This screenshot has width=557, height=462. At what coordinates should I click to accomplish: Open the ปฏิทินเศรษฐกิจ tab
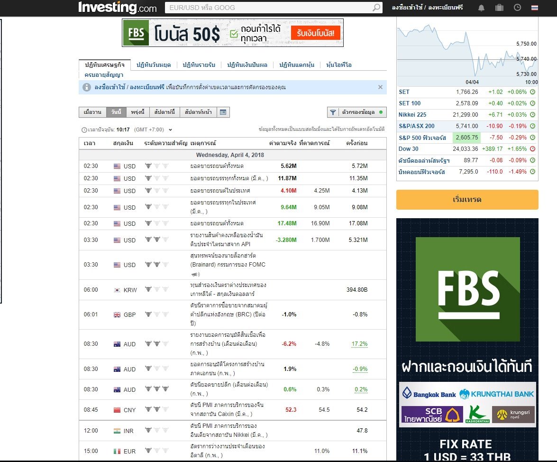(x=105, y=65)
